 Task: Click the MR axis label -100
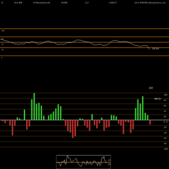pyautogui.click(x=166, y=149)
